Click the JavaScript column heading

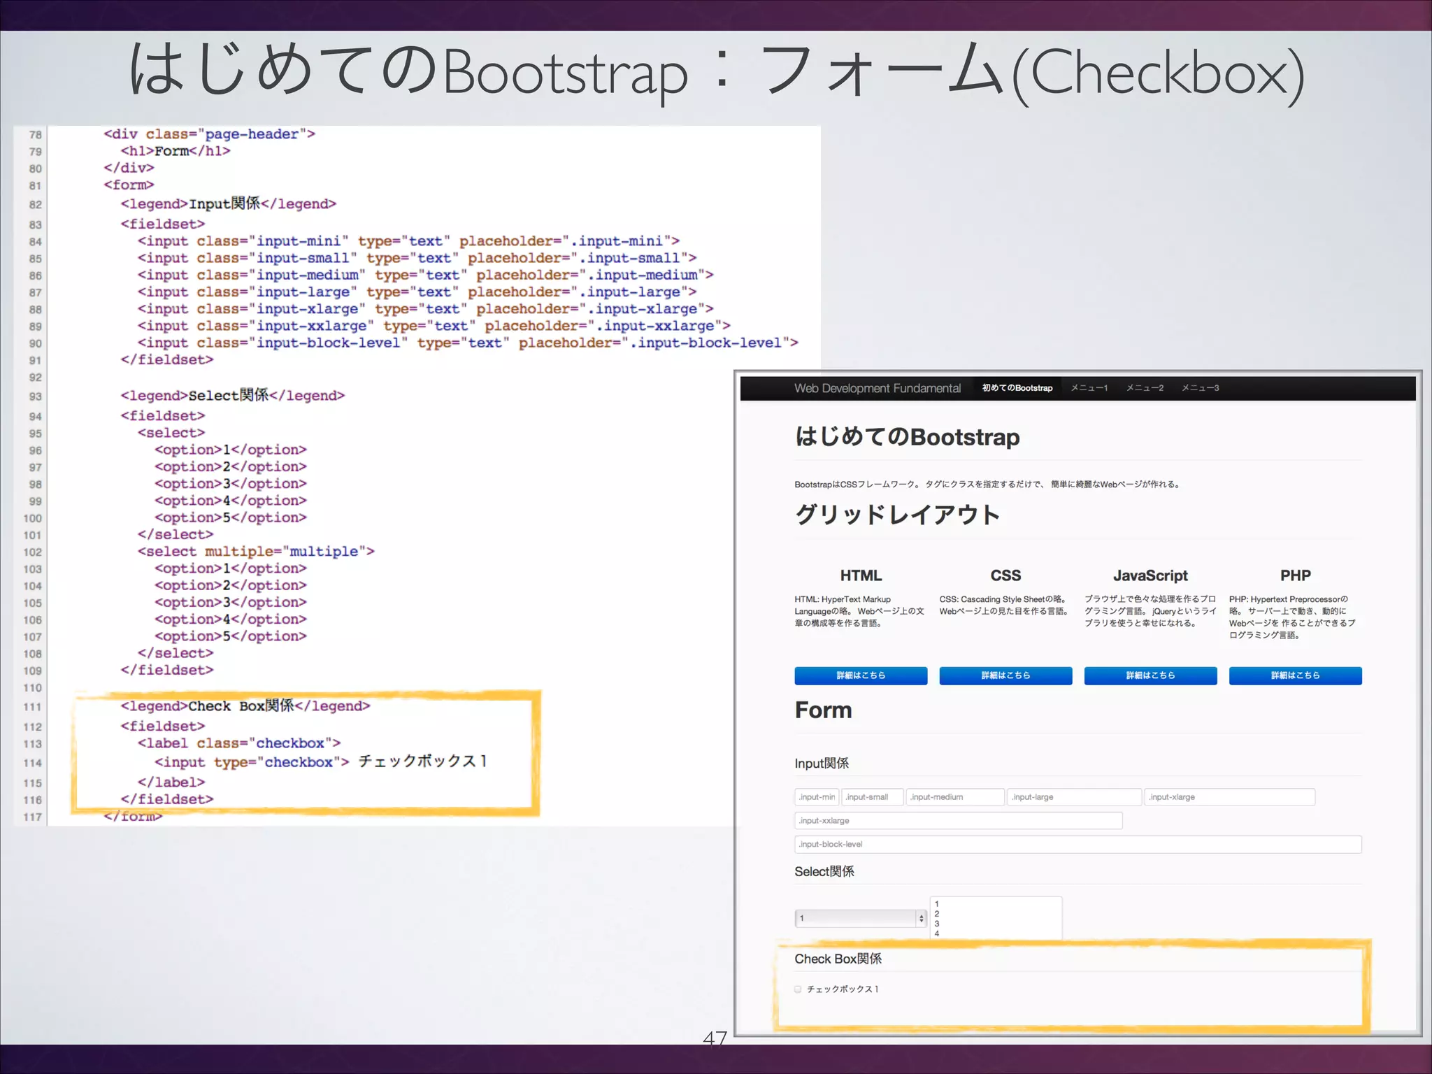pyautogui.click(x=1150, y=575)
